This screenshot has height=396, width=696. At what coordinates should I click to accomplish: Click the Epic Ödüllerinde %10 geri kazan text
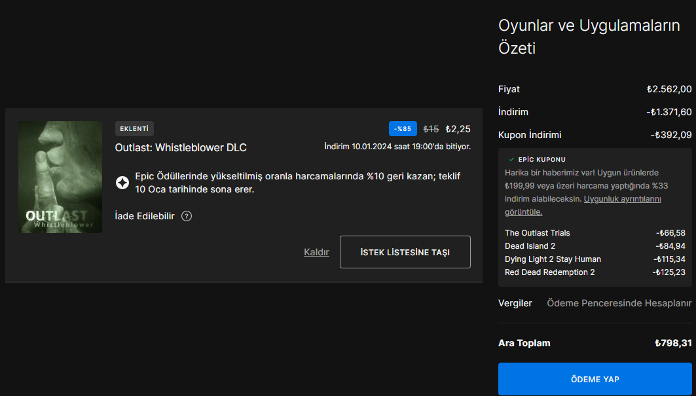click(x=297, y=183)
